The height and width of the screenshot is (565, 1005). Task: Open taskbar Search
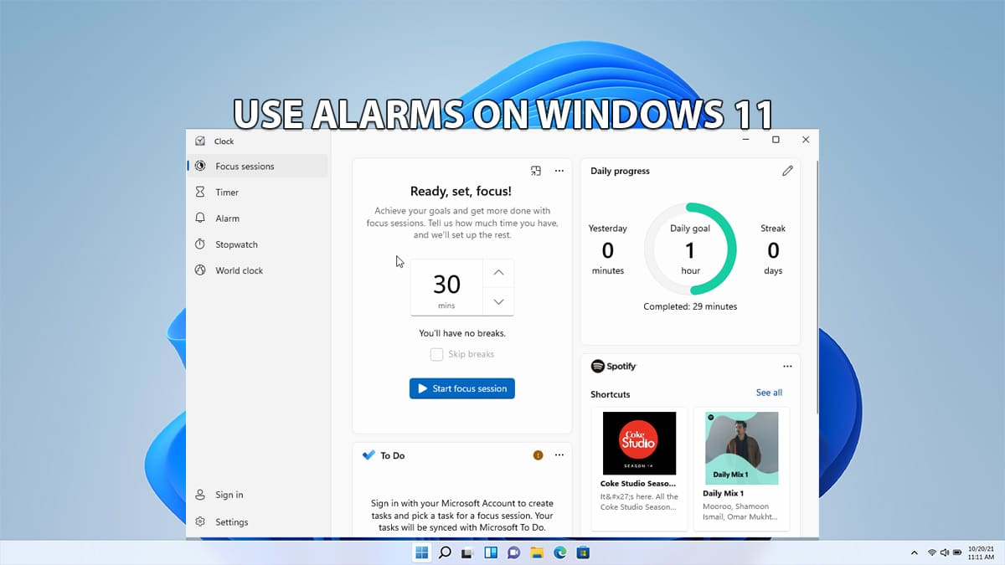pyautogui.click(x=445, y=552)
